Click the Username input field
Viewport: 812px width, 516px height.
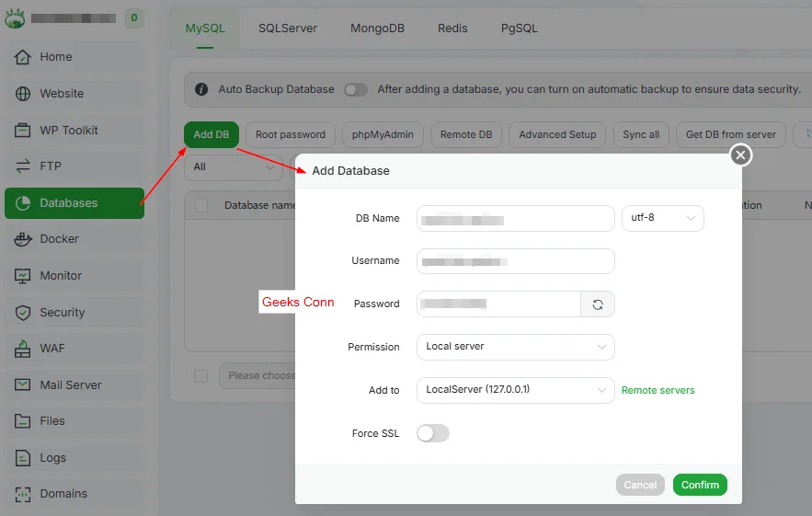tap(515, 261)
